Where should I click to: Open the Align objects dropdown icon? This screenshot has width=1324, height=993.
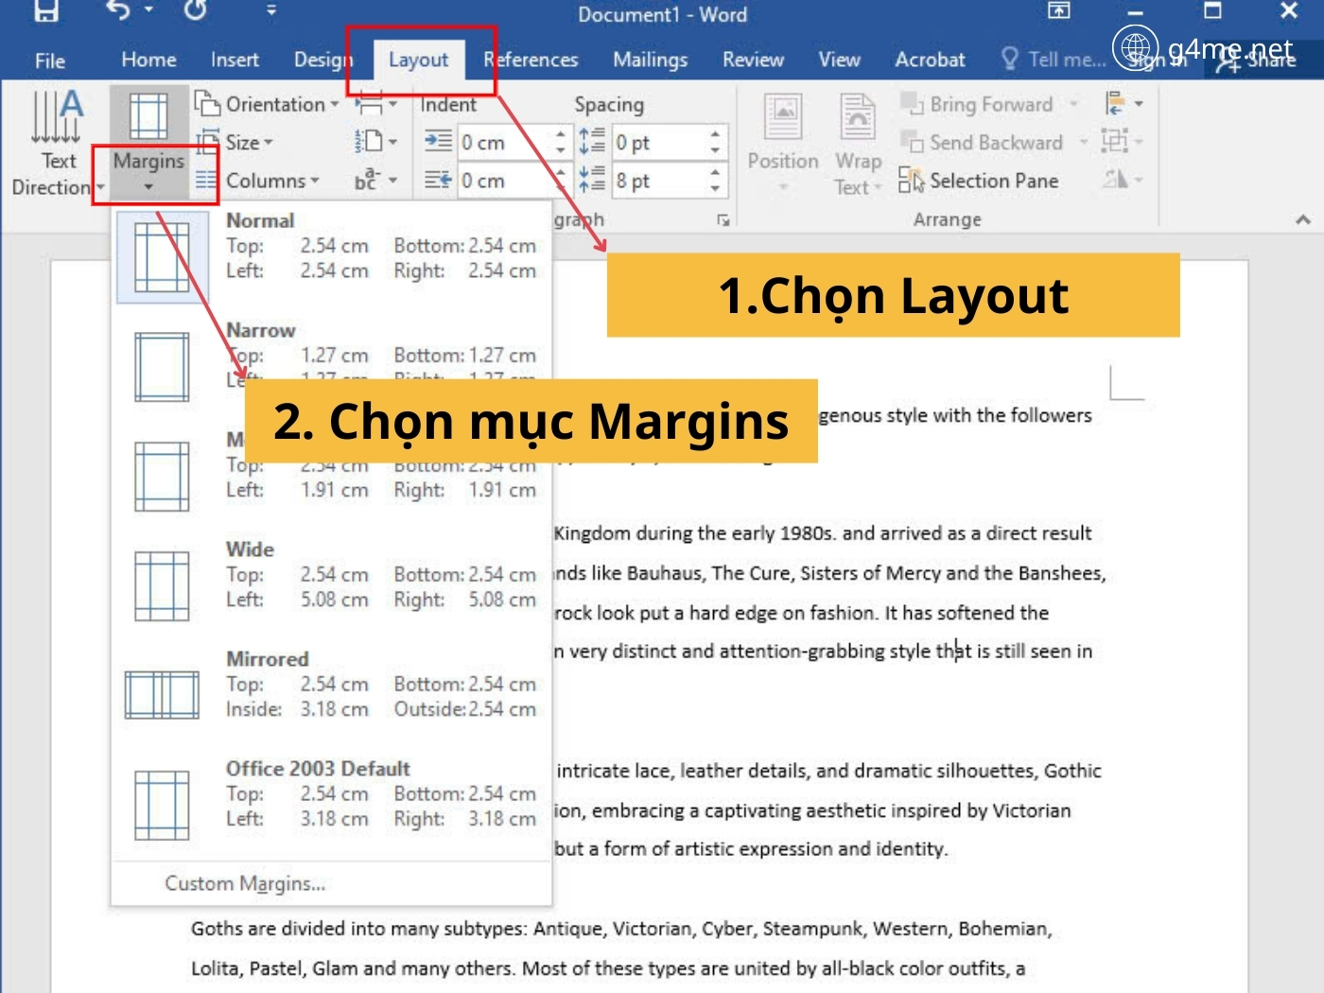(1124, 103)
